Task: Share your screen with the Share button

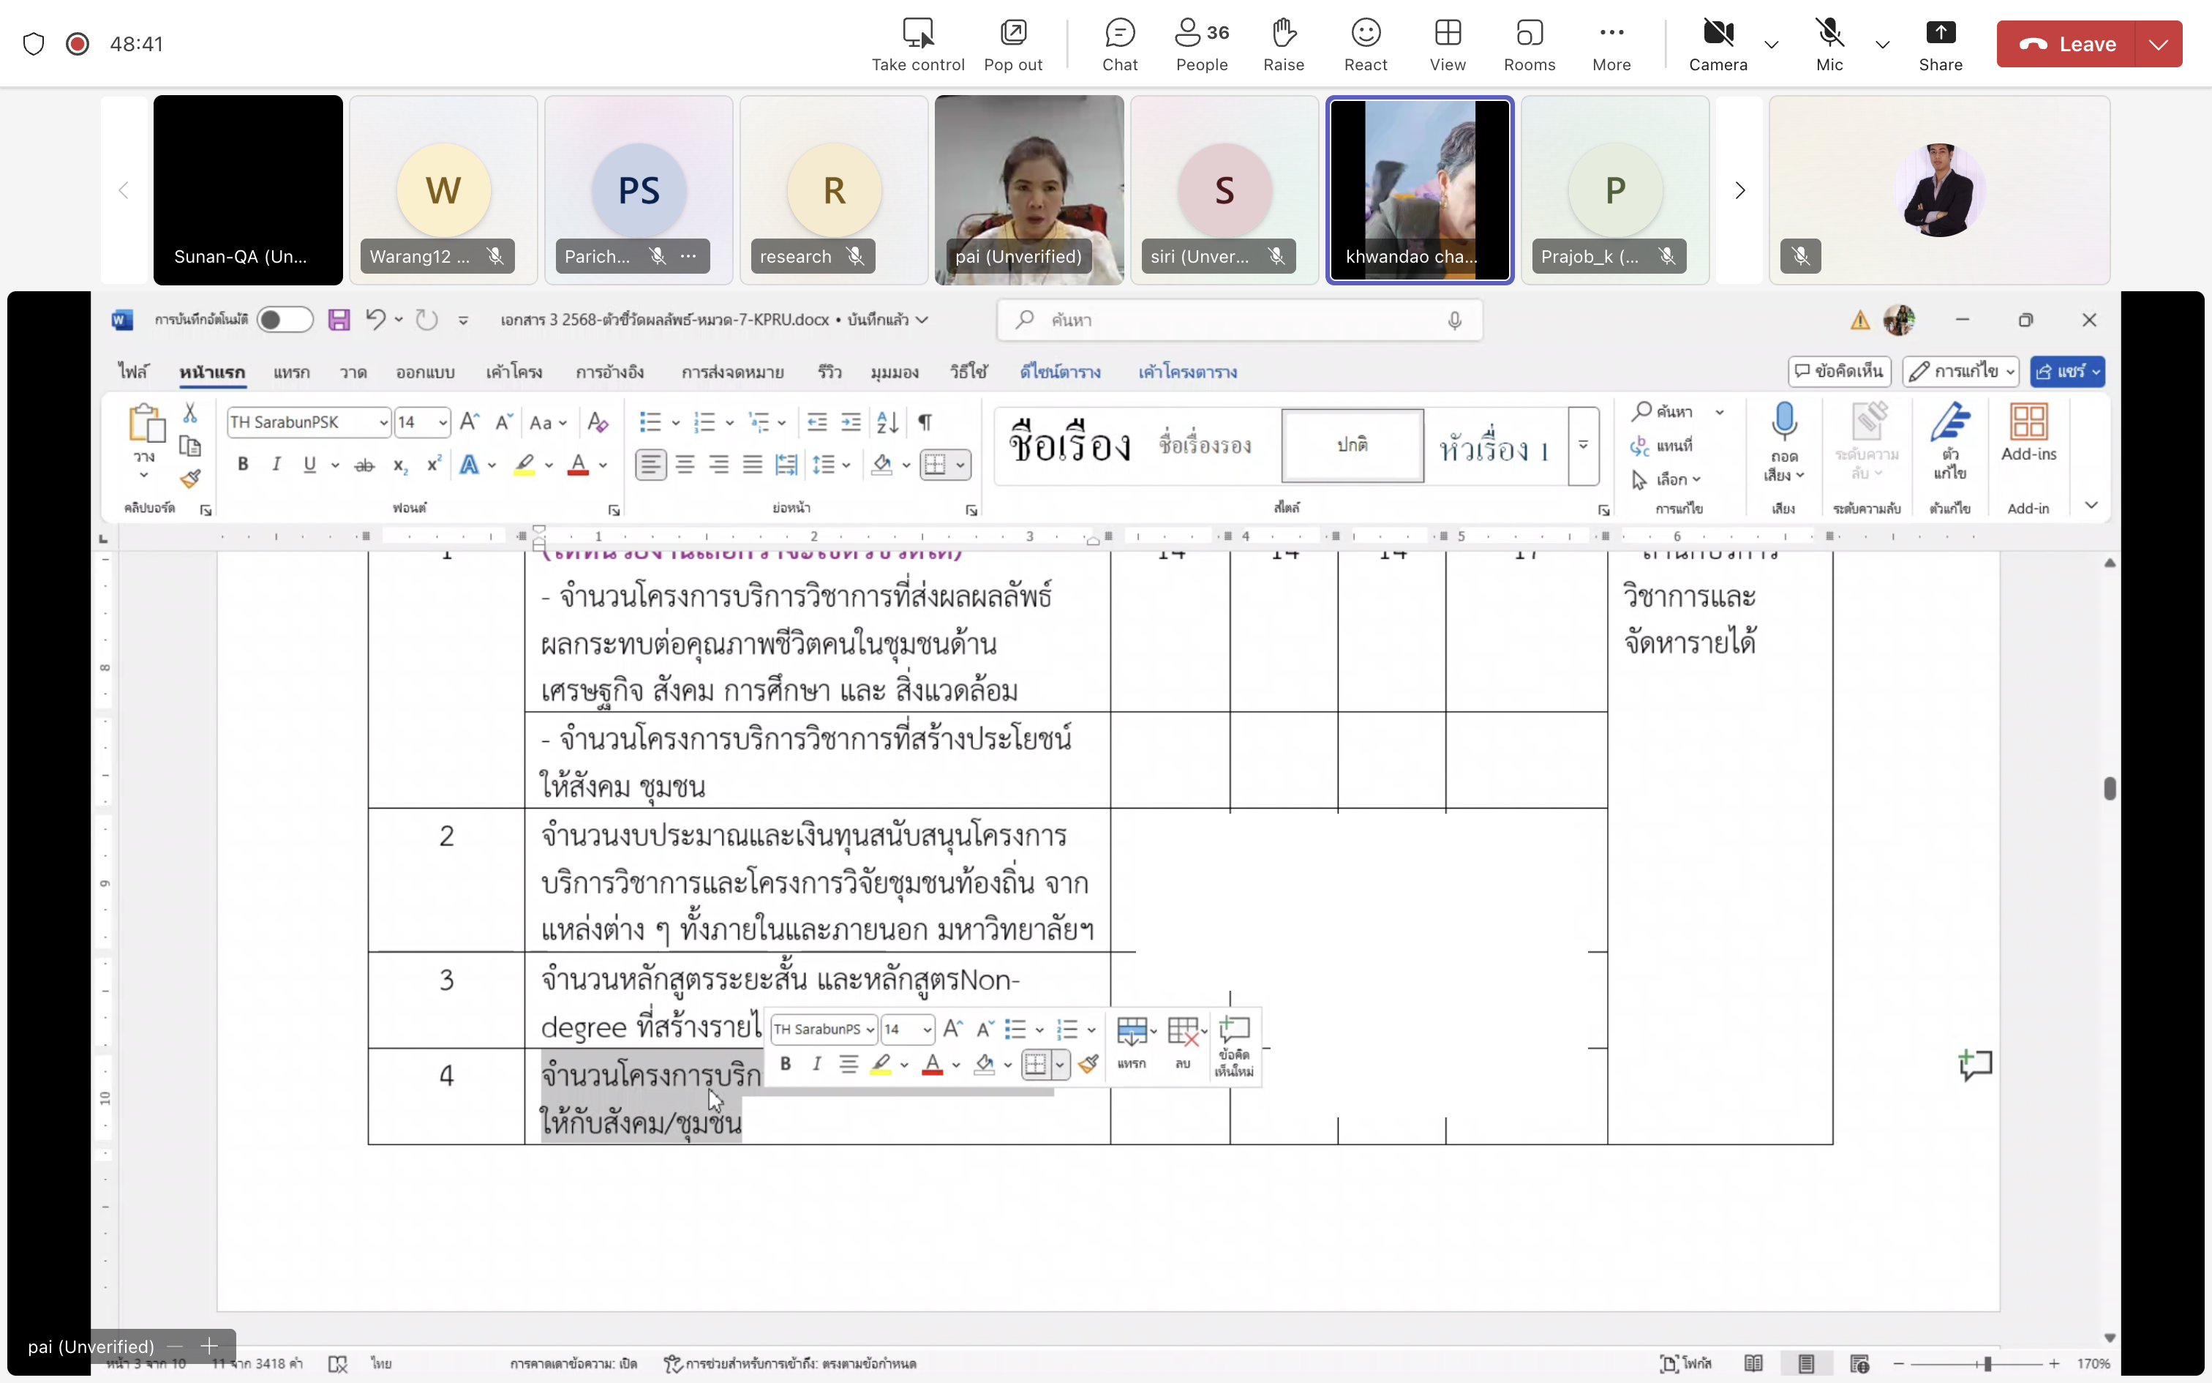Action: coord(1940,45)
